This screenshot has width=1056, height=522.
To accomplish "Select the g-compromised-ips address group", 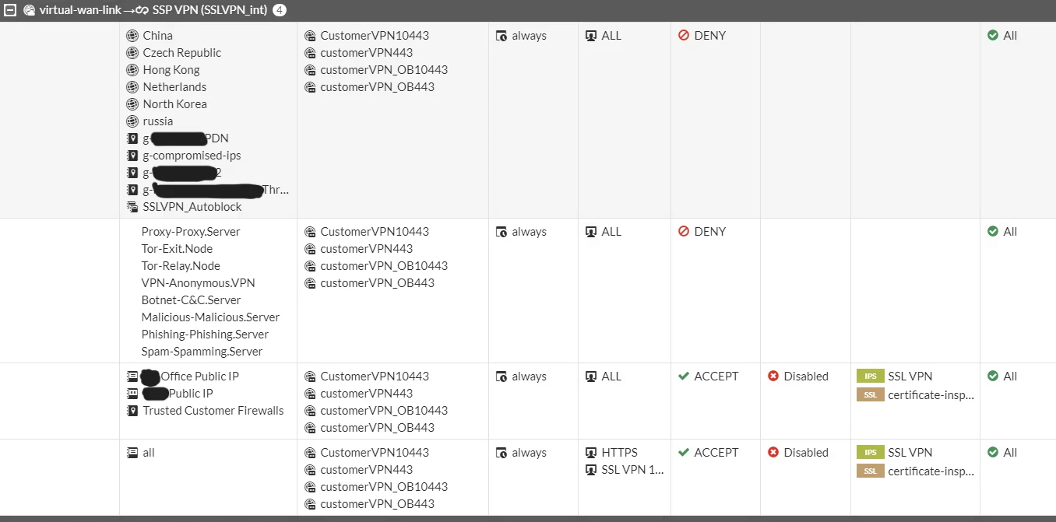I will pos(192,156).
